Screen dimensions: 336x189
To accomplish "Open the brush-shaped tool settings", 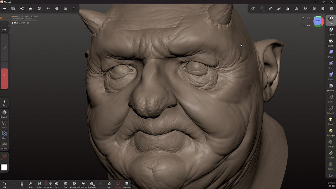I will point(279,8).
